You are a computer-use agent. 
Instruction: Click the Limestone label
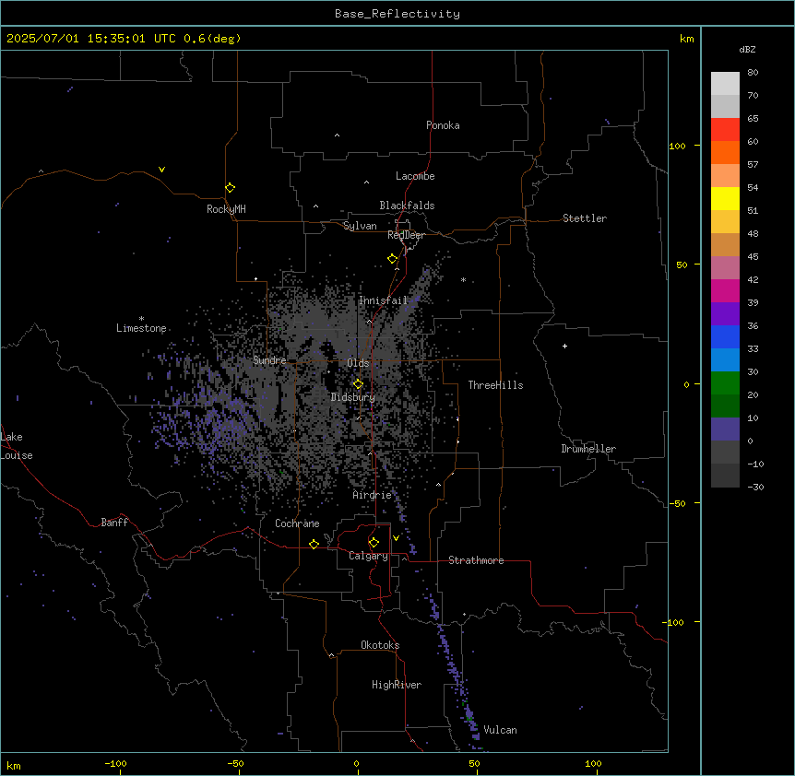pos(141,328)
